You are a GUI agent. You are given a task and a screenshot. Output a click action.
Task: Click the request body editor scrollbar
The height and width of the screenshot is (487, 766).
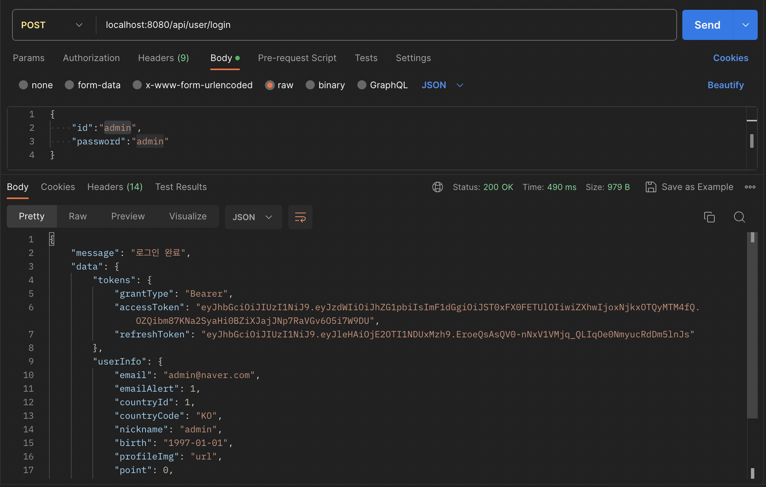tap(752, 141)
